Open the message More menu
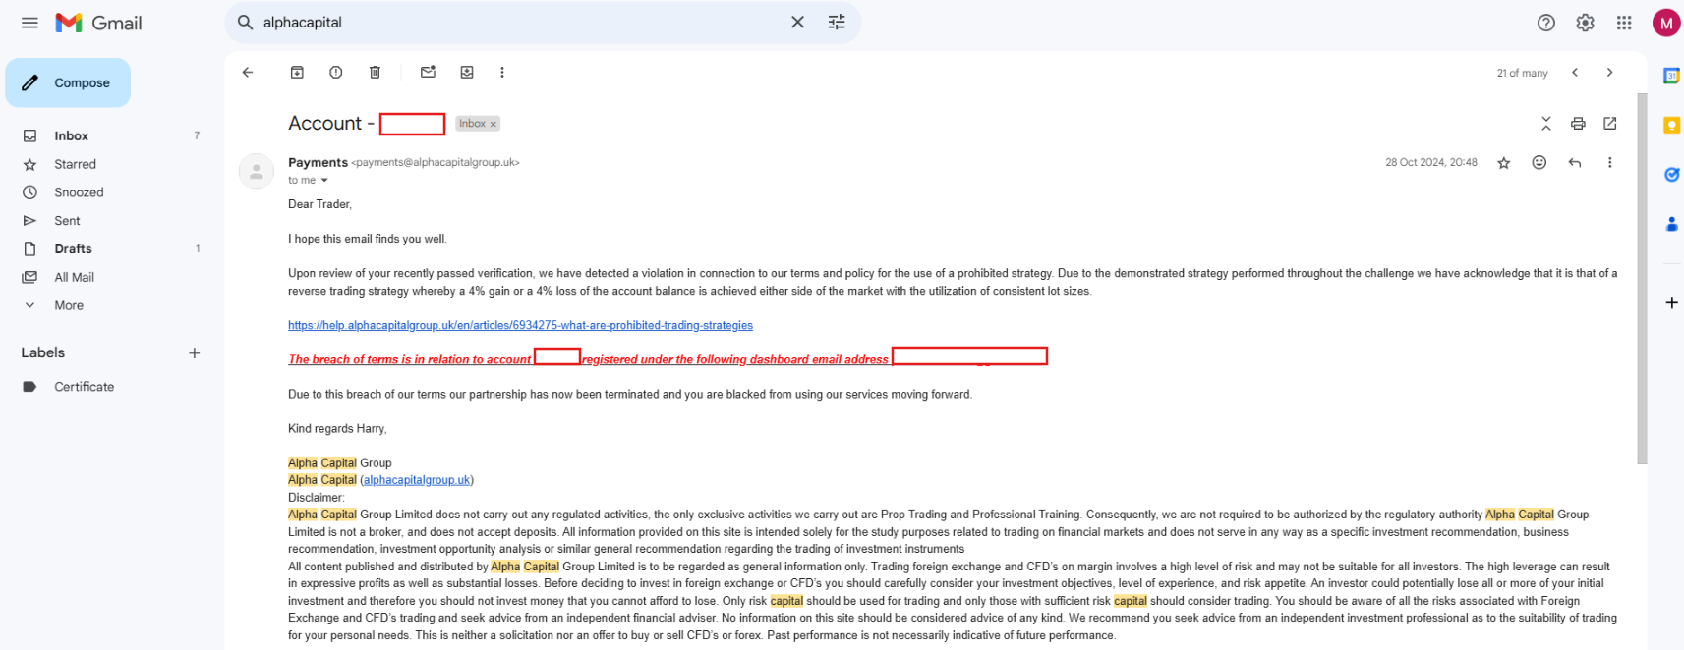Viewport: 1684px width, 650px height. 1609,162
